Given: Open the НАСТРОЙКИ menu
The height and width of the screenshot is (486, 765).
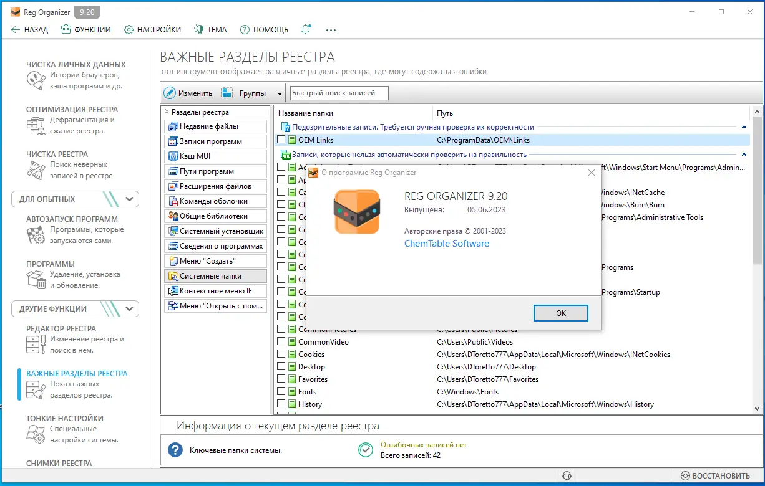Looking at the screenshot, I should (x=152, y=29).
